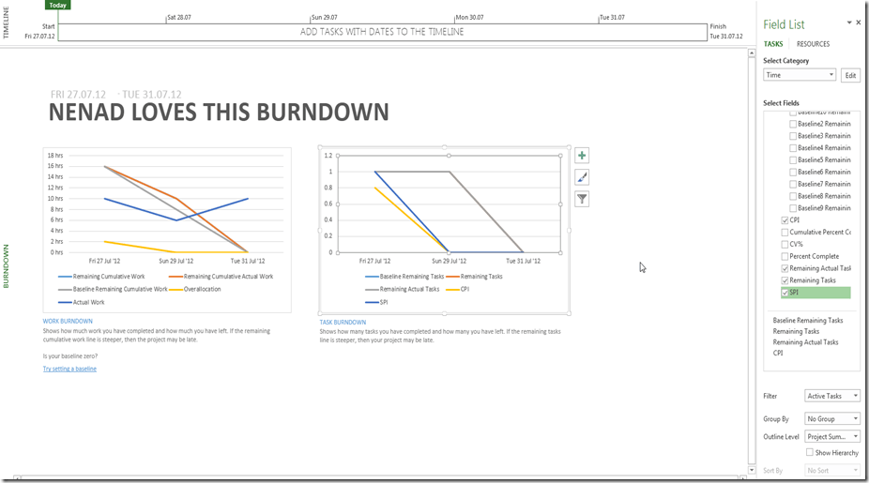869x483 pixels.
Task: Open Chart Styles paintbrush icon
Action: pos(582,177)
